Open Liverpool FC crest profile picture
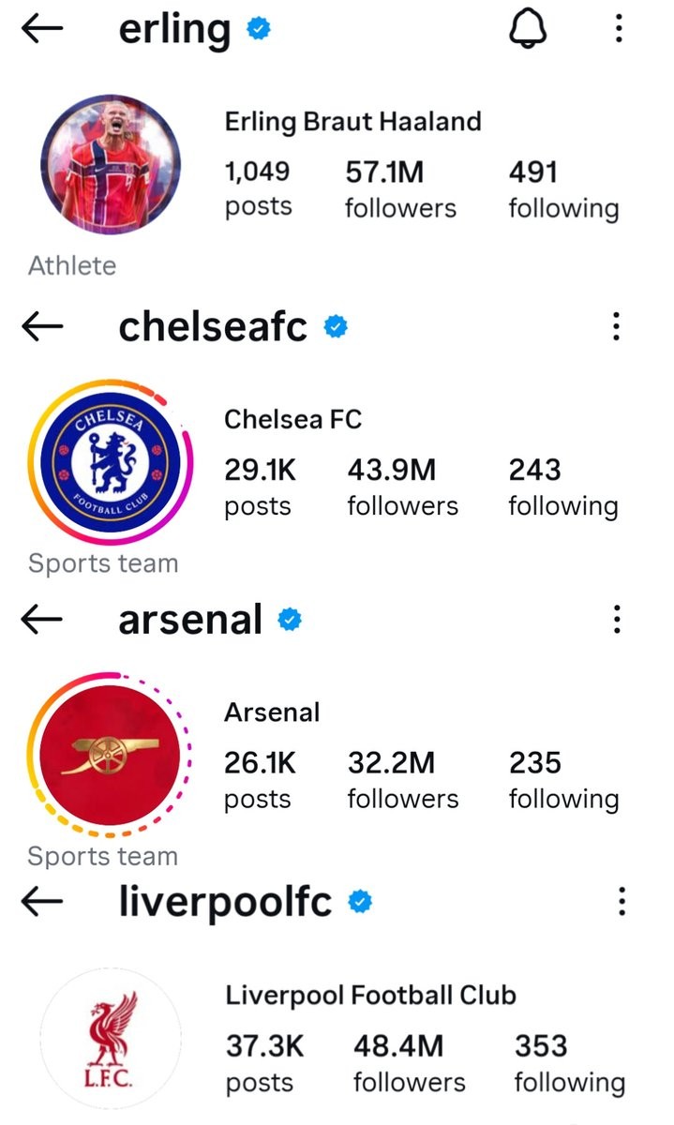 pos(111,1039)
